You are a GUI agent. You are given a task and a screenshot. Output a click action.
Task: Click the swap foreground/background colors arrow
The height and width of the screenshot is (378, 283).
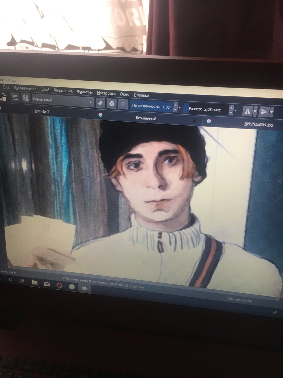point(3,94)
